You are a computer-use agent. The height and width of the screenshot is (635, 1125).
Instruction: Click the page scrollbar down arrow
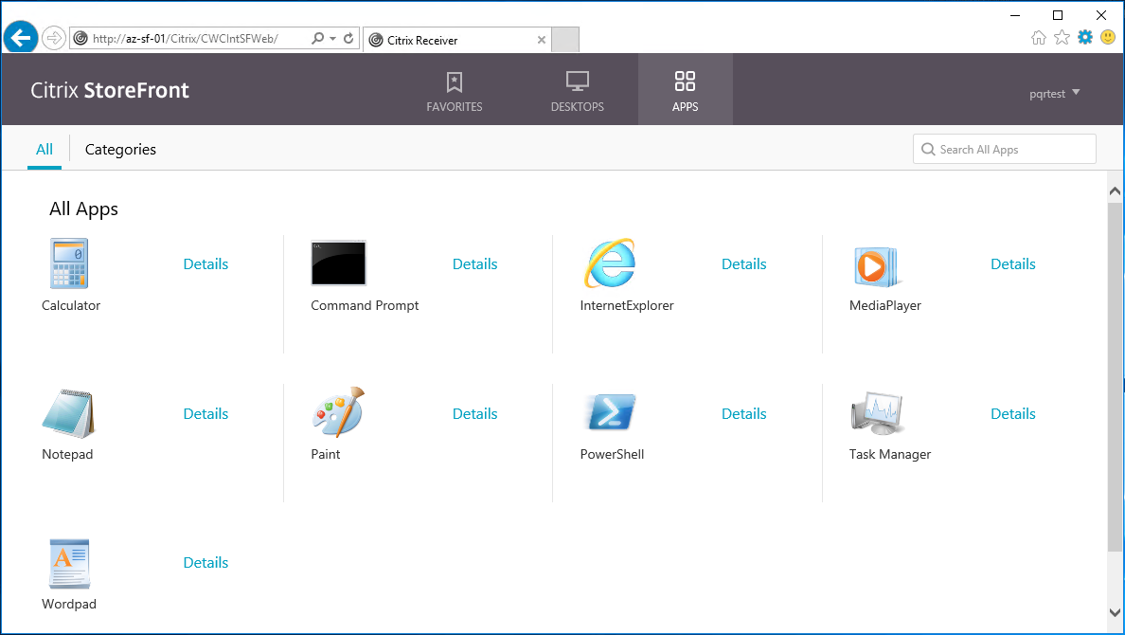[x=1115, y=613]
